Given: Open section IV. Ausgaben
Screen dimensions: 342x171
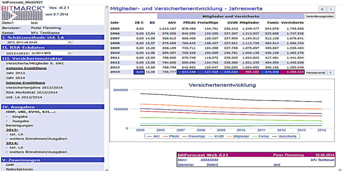Looking at the screenshot, I should 53,107.
